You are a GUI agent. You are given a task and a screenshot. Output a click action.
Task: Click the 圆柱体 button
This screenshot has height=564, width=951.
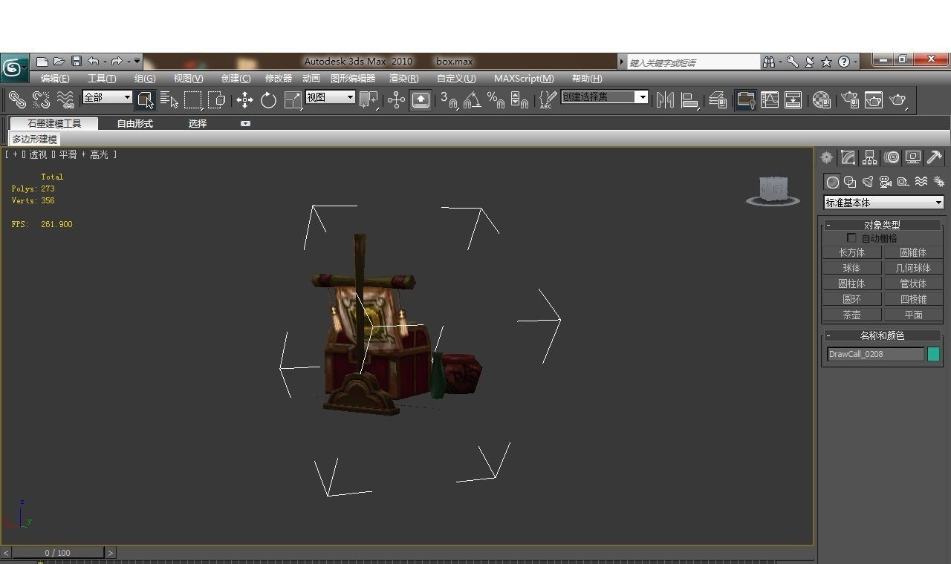coord(851,283)
